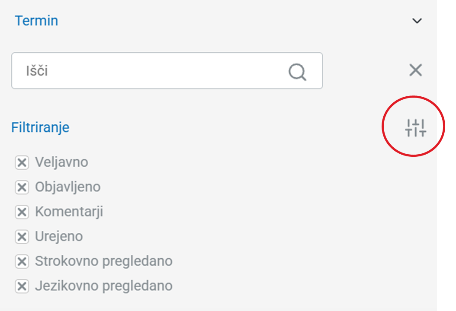This screenshot has height=311, width=456.
Task: Open the Termin selector label
Action: coord(36,21)
